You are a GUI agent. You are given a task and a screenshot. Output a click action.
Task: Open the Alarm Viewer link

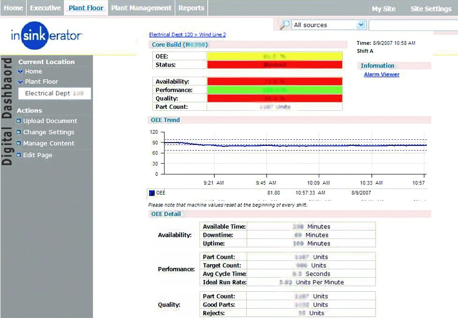(382, 75)
